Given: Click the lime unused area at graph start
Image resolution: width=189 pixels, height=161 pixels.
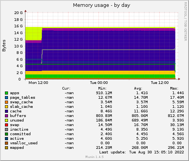Looking at the screenshot, I should click(x=33, y=33).
